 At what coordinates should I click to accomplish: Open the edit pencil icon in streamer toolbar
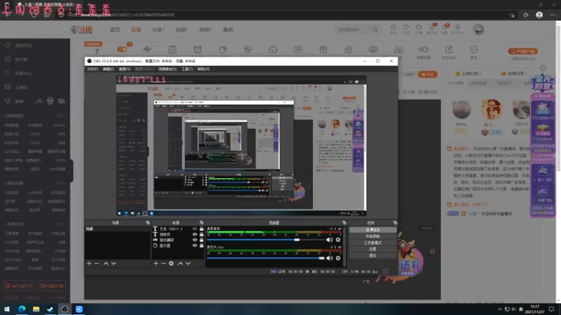[449, 50]
